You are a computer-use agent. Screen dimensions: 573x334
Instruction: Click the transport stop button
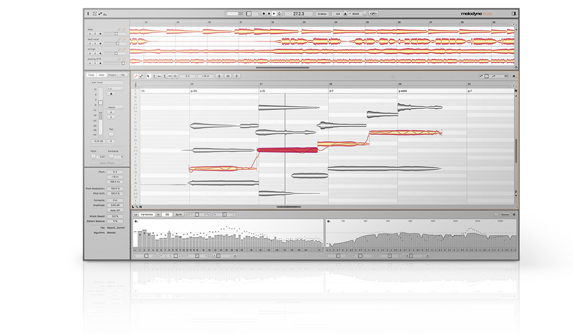pyautogui.click(x=269, y=13)
